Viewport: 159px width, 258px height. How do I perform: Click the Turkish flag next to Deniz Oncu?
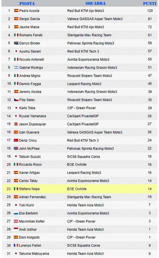tap(16, 140)
